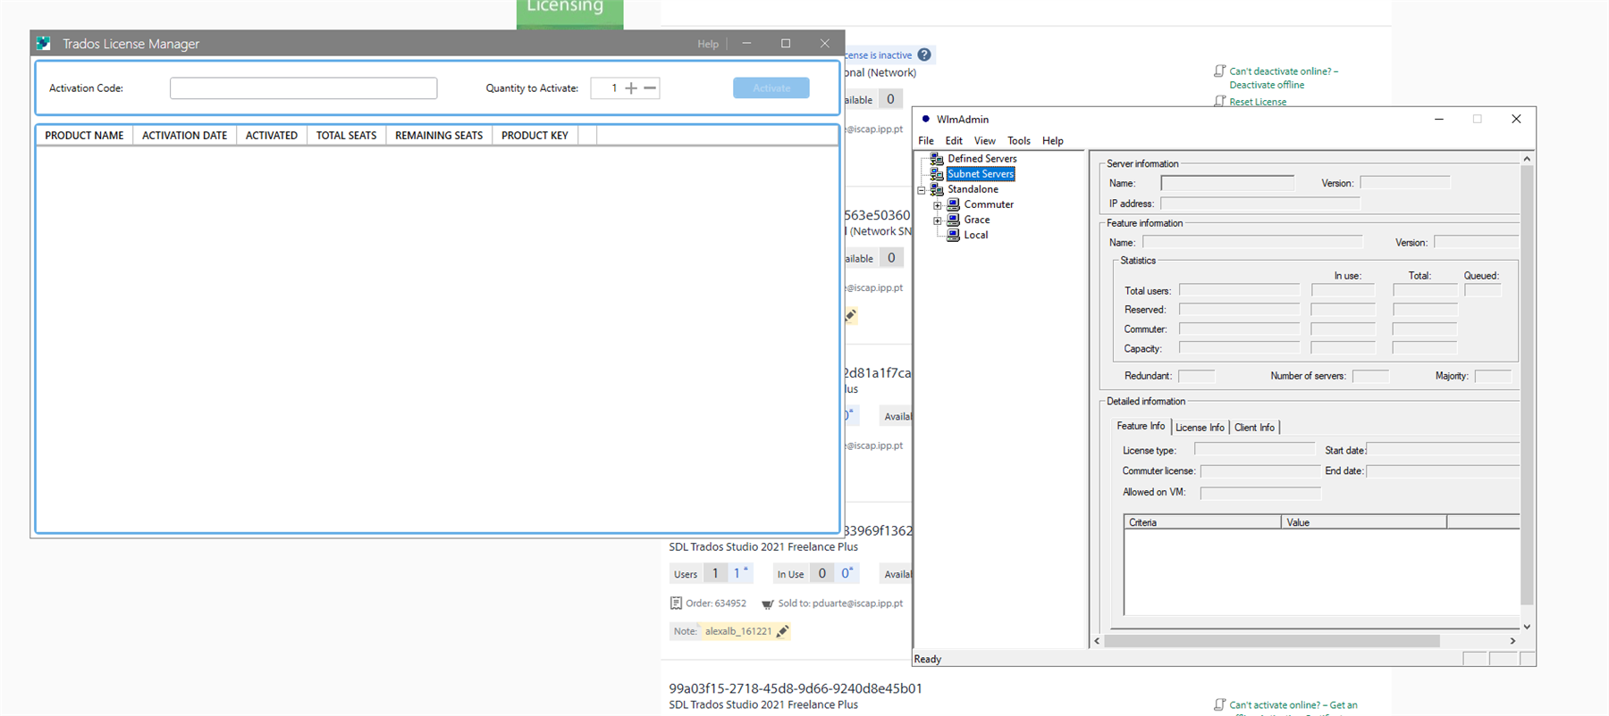Sort by ACTIVATION DATE column header
1609x716 pixels.
(x=184, y=136)
